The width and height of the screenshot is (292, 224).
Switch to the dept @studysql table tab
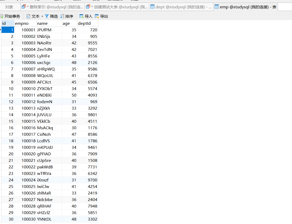point(181,7)
